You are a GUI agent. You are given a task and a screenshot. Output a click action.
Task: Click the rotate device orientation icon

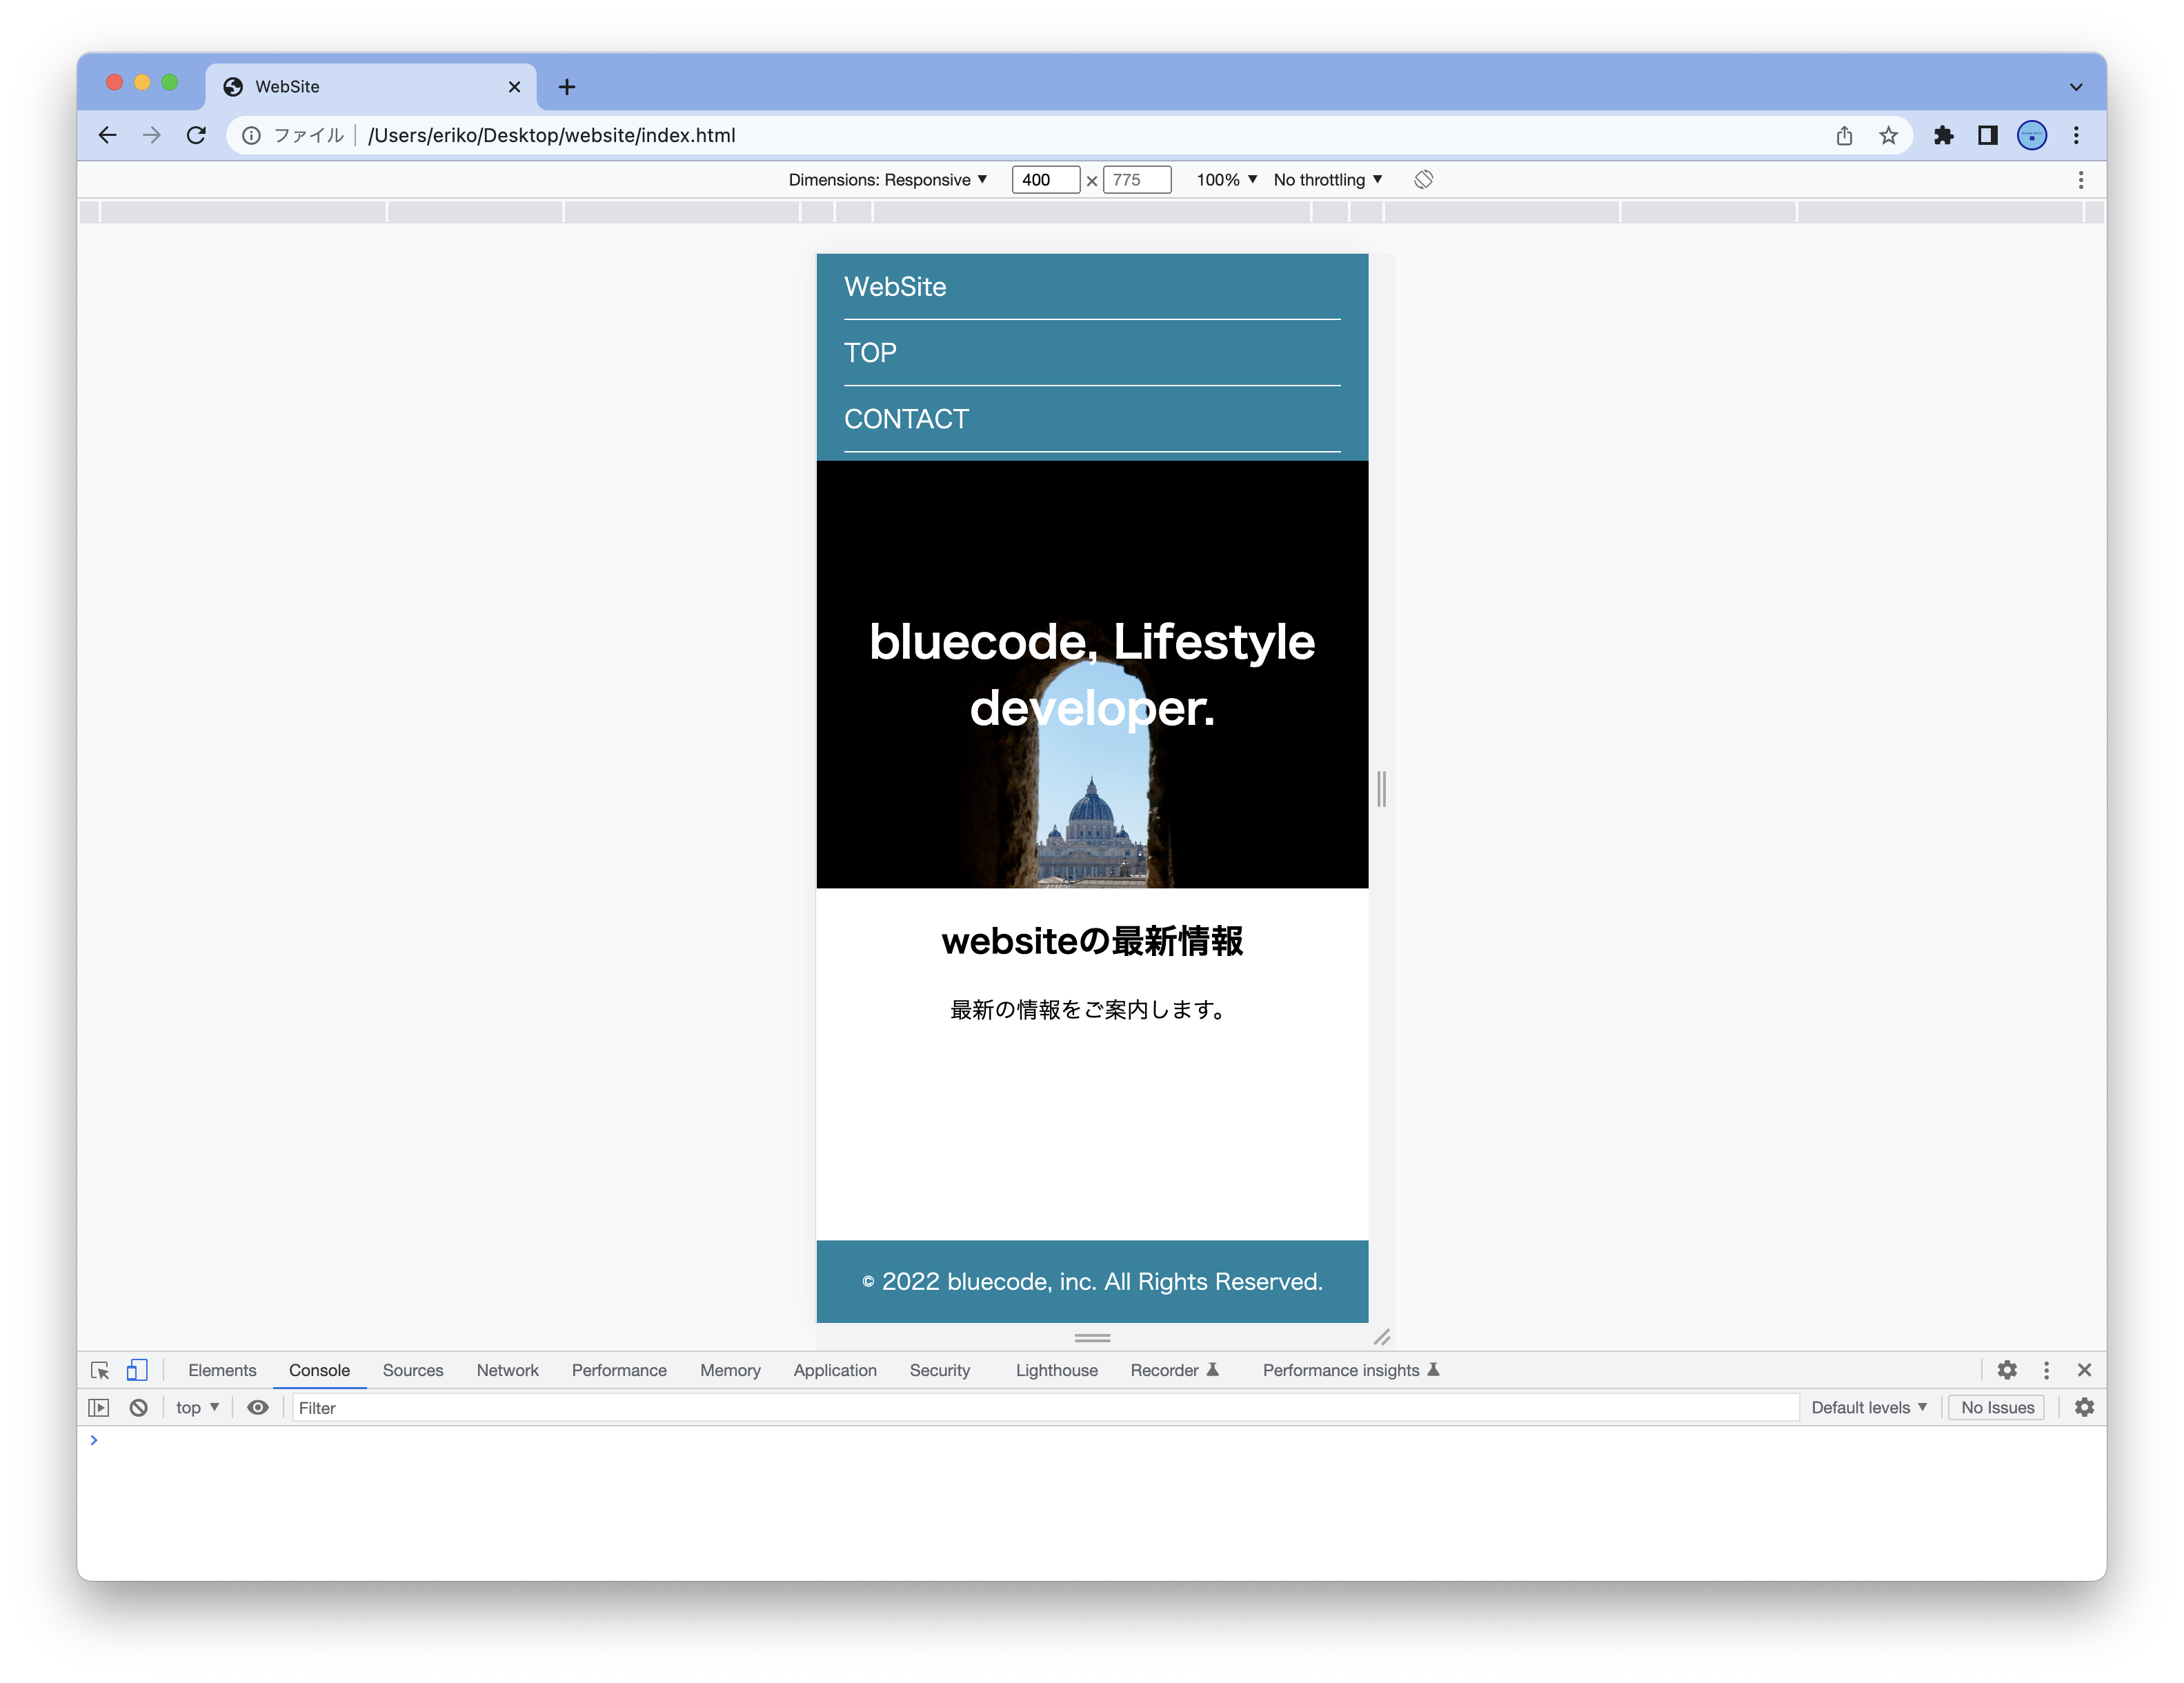pos(1423,179)
